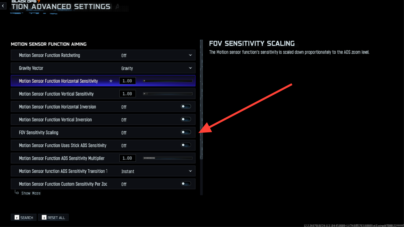This screenshot has width=404, height=227.
Task: Click the Search key icon
Action: (x=17, y=218)
